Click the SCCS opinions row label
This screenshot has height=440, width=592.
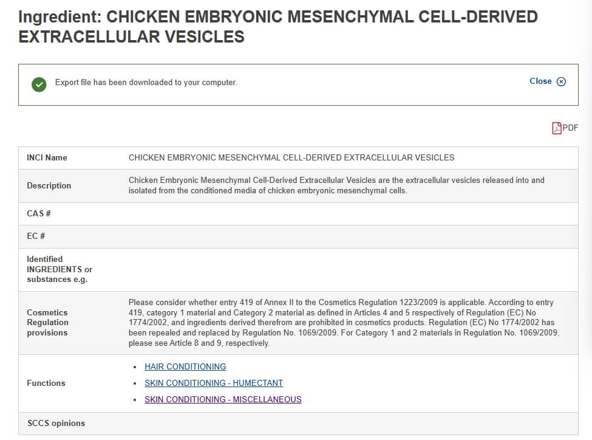56,423
